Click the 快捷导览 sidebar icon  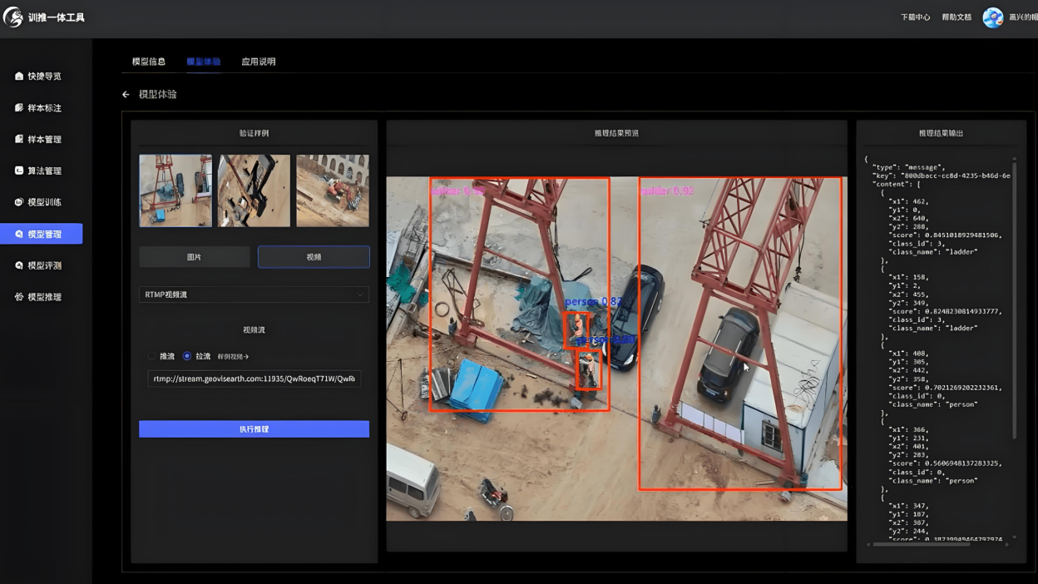19,77
